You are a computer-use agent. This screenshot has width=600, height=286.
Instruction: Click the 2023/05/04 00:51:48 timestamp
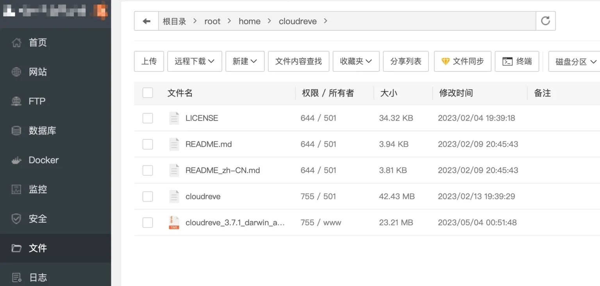click(477, 222)
